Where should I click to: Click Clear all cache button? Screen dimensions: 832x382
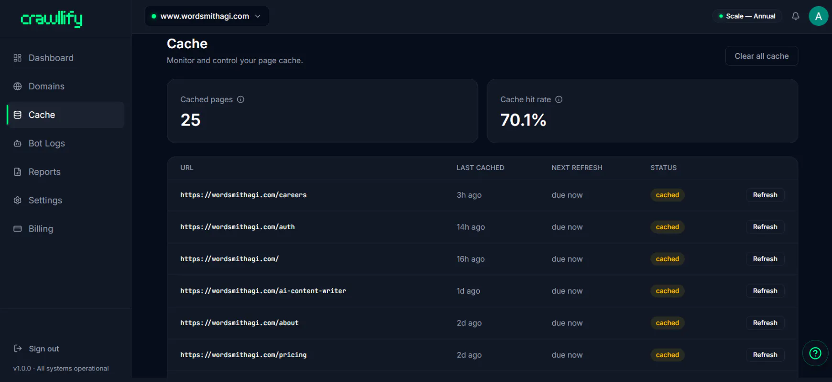[x=762, y=56]
